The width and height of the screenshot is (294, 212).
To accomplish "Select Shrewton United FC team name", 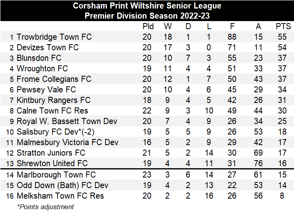I will 52,163.
